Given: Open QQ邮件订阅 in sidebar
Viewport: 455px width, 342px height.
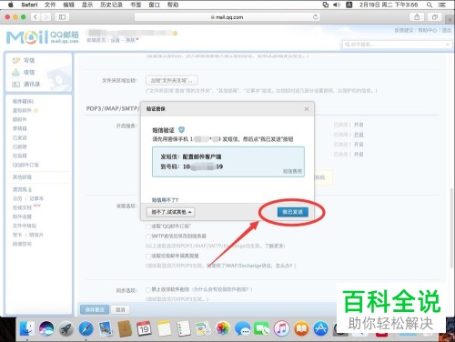Looking at the screenshot, I should (25, 165).
